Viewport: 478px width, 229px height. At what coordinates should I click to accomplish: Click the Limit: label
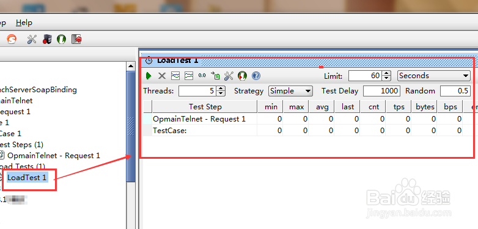[x=333, y=76]
